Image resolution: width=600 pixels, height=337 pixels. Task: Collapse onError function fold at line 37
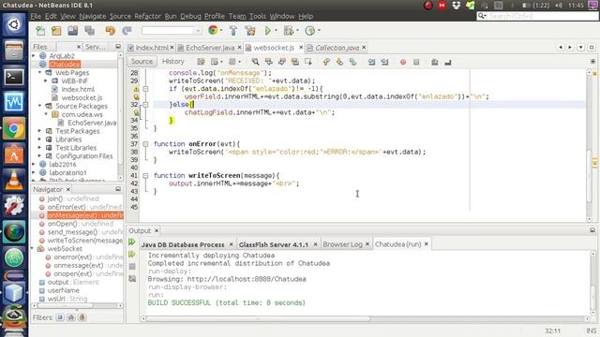pos(145,144)
